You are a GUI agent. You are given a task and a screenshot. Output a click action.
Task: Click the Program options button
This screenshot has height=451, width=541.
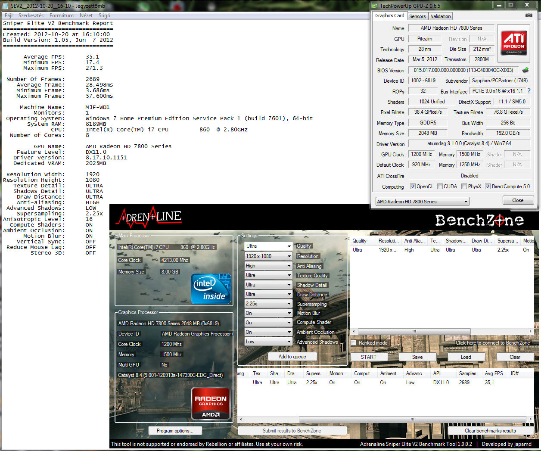point(175,431)
